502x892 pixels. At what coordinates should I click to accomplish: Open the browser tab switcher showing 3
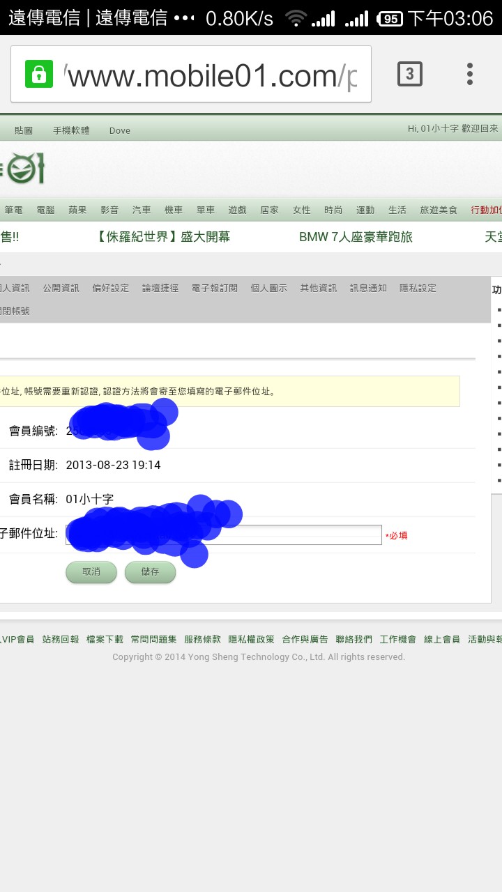410,73
